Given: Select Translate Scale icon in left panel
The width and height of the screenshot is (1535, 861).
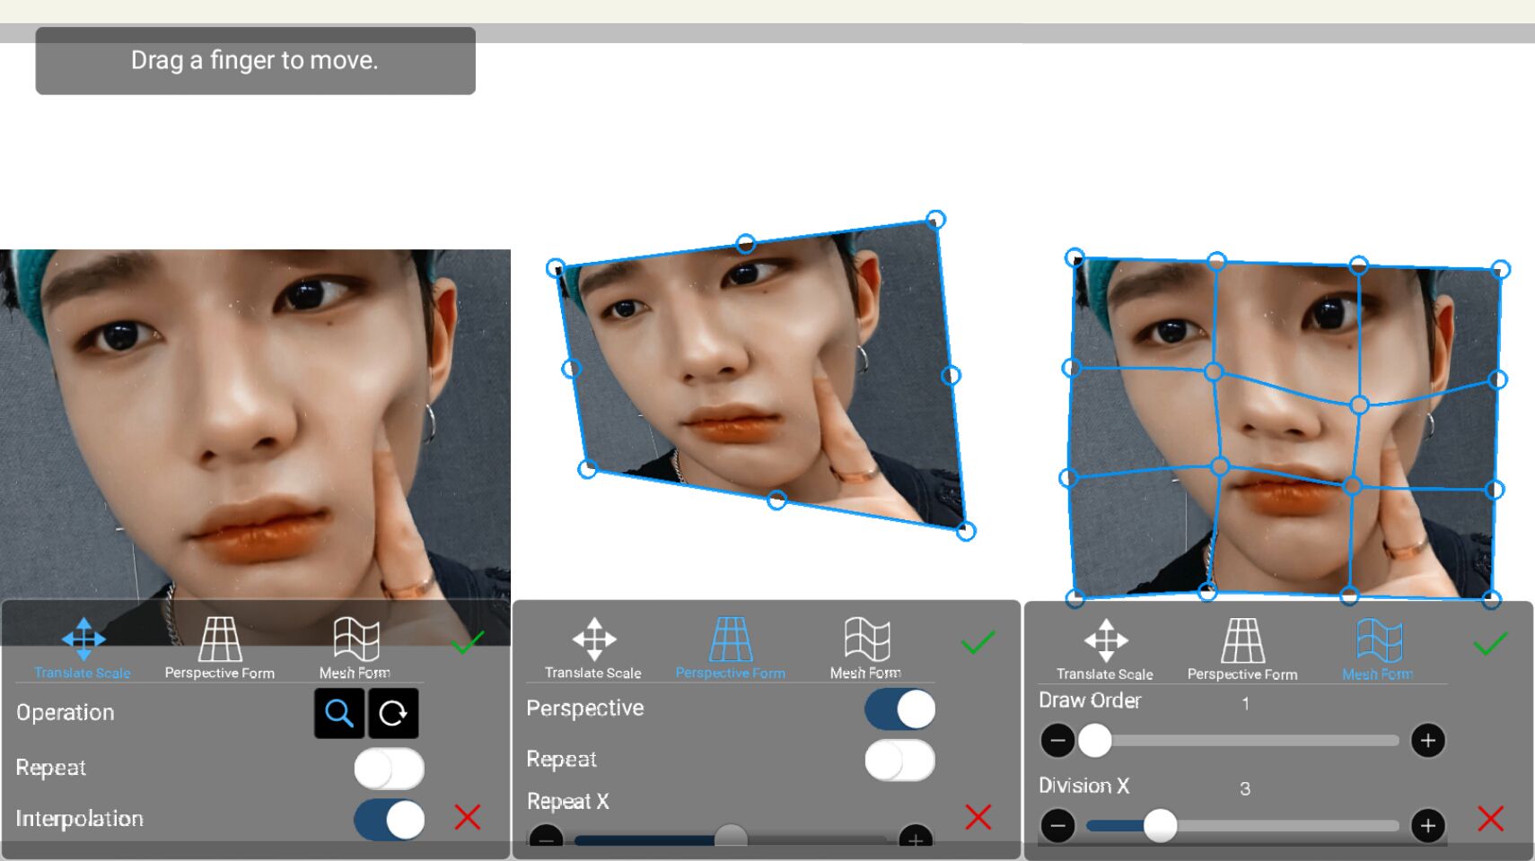Looking at the screenshot, I should pyautogui.click(x=83, y=639).
